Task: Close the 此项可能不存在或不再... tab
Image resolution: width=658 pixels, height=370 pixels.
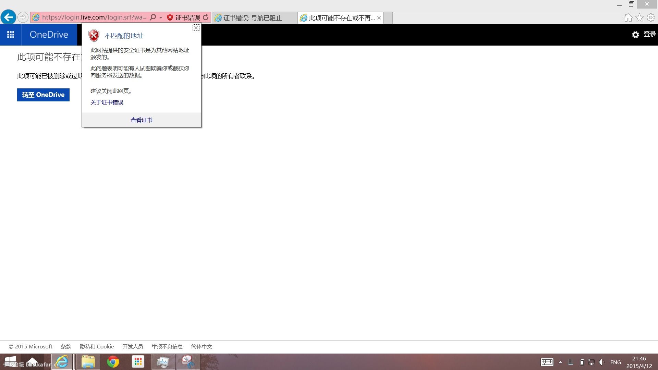Action: click(379, 18)
